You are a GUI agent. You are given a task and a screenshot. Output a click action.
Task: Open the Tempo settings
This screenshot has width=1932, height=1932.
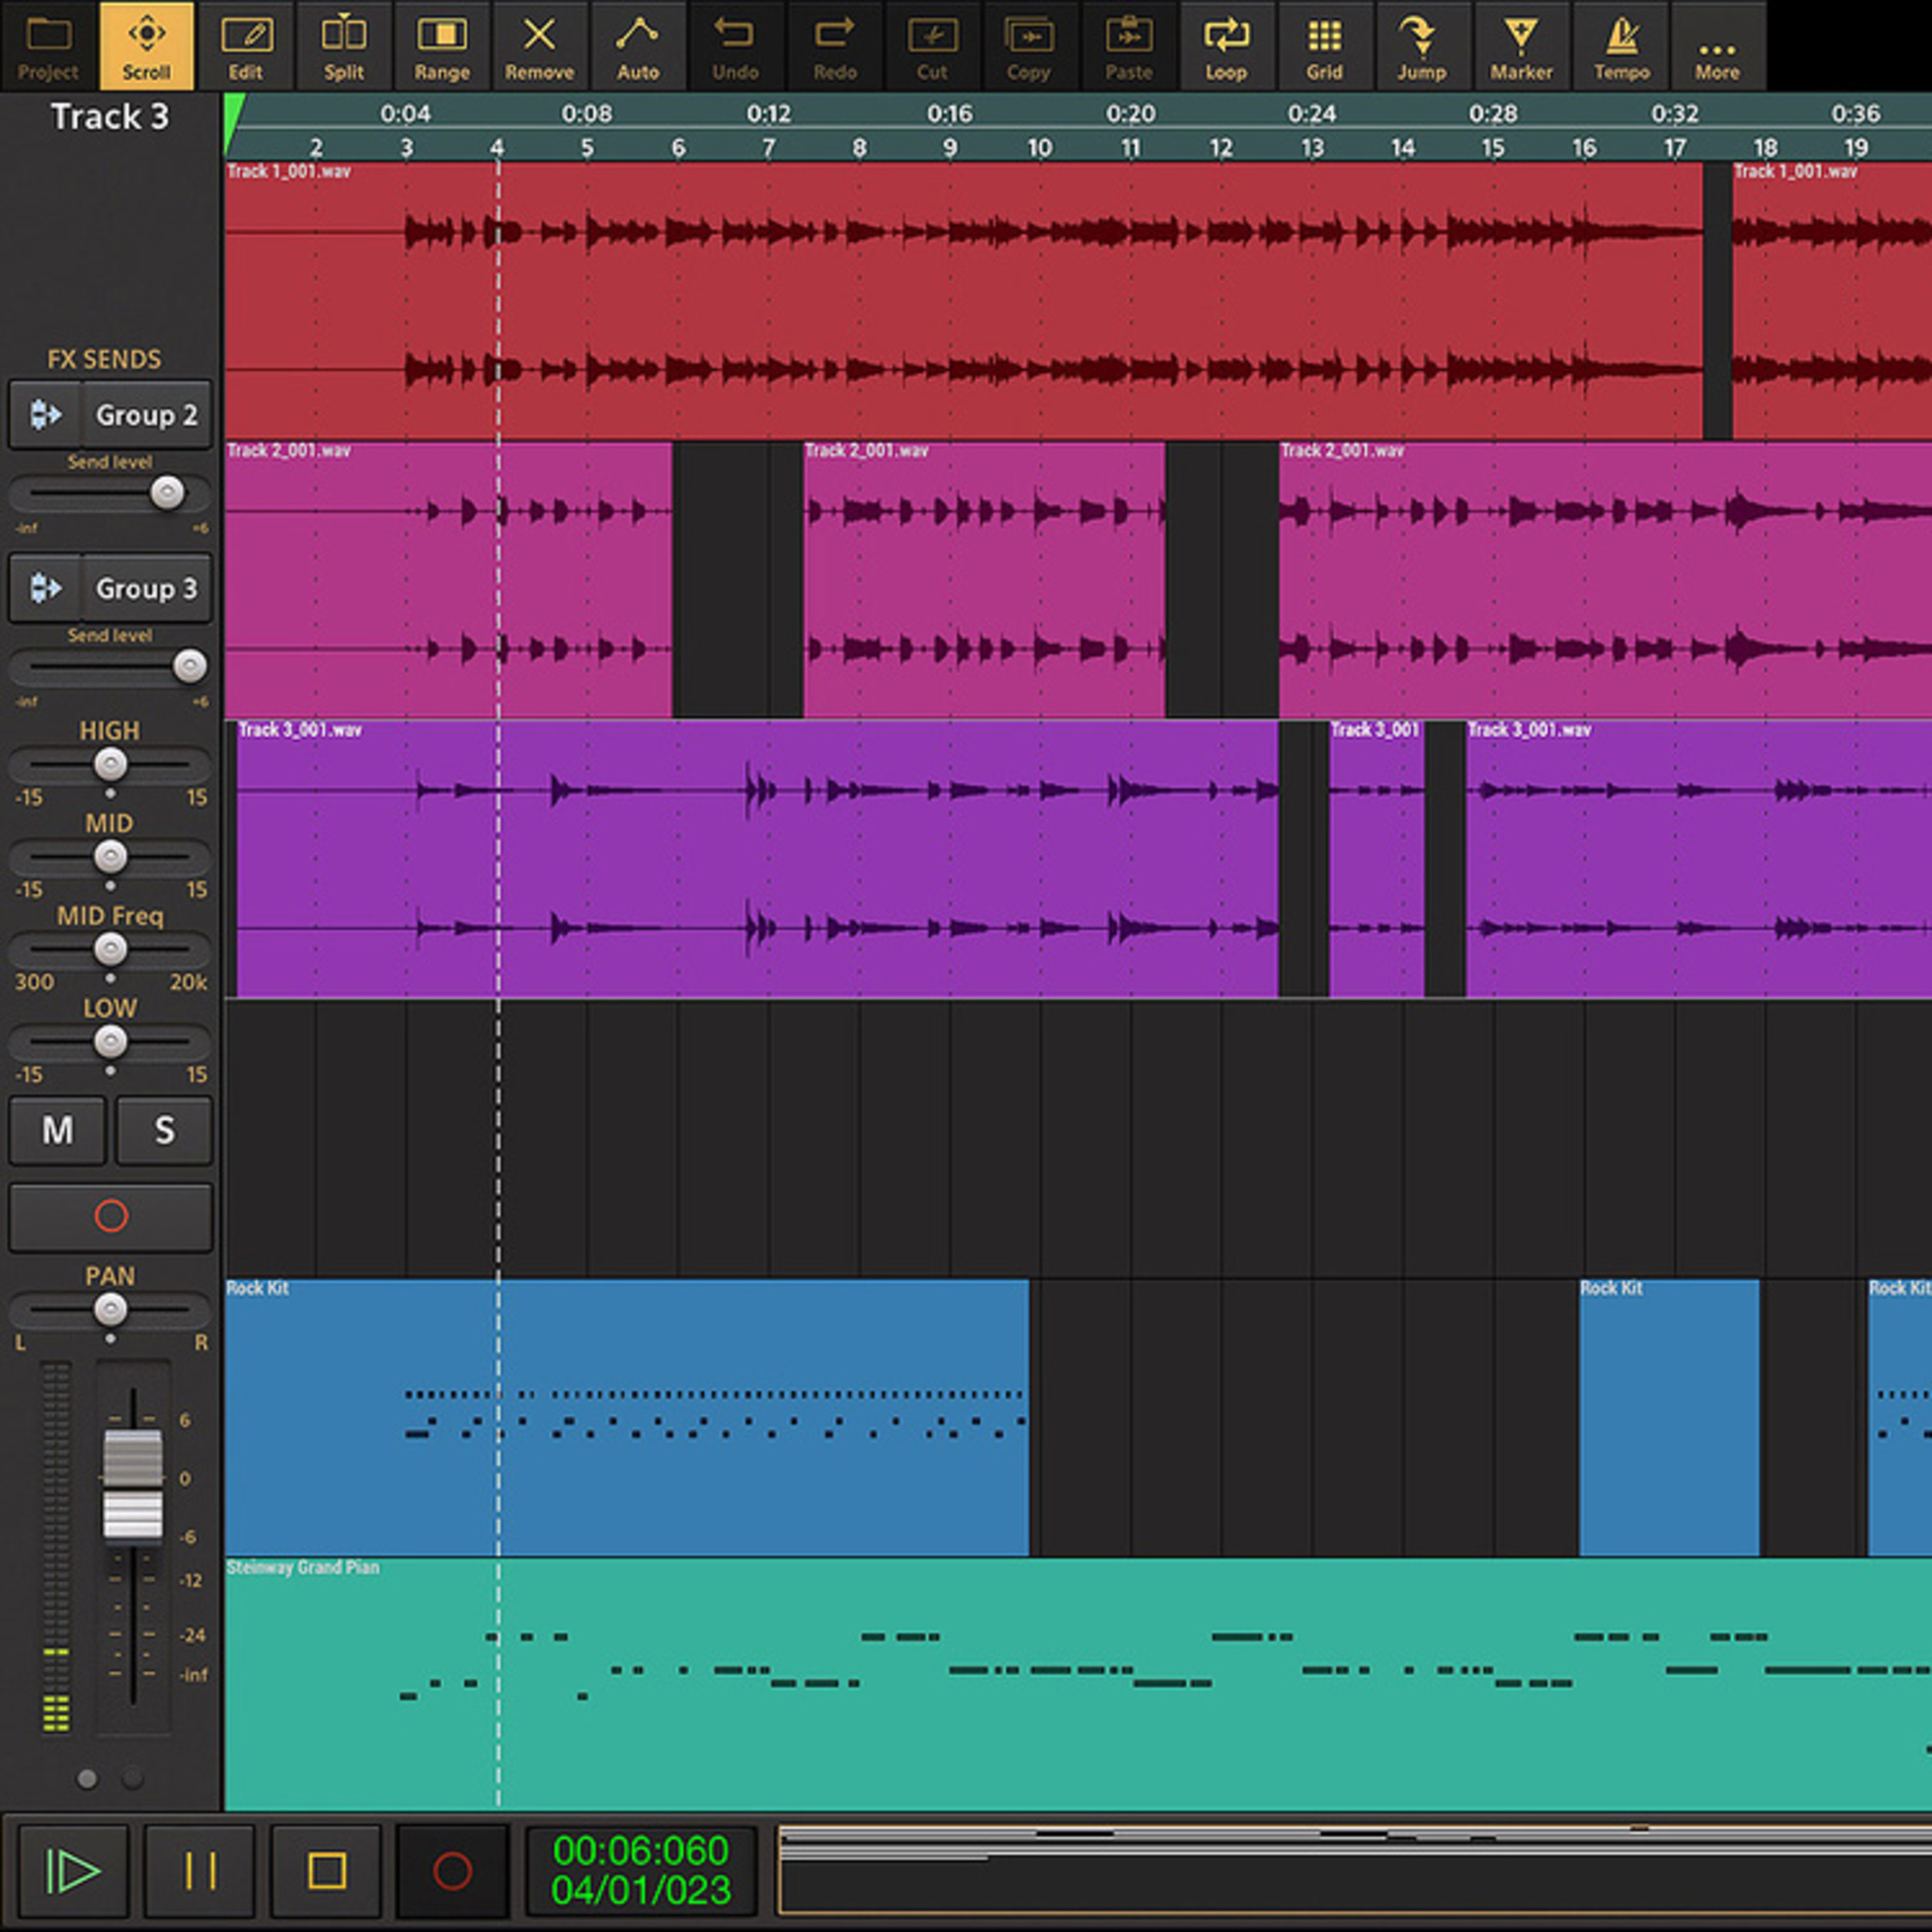[1620, 46]
